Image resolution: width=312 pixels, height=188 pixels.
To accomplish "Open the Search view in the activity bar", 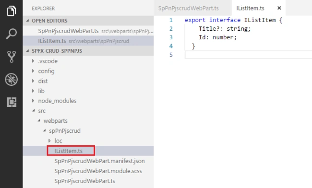I will coord(12,34).
